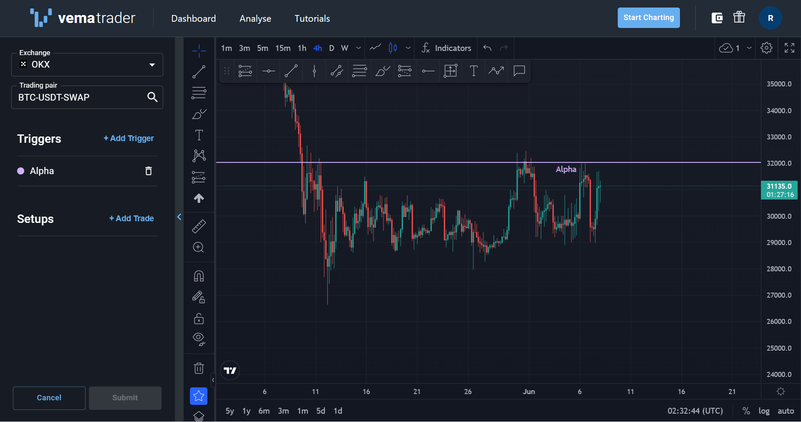Screen dimensions: 801x422
Task: Open pattern tools in left sidebar
Action: tap(199, 156)
